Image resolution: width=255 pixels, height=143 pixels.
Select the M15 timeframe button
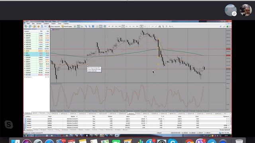click(x=116, y=26)
